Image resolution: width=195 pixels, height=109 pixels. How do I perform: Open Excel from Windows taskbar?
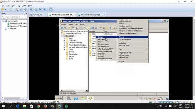pos(66,106)
